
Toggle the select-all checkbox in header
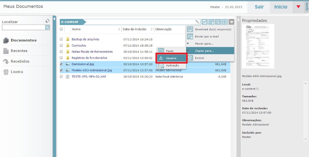click(x=61, y=29)
